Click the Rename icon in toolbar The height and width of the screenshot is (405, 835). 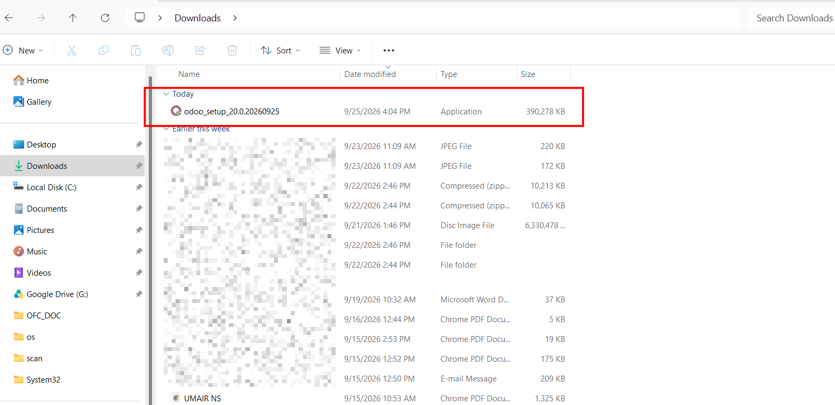coord(168,50)
